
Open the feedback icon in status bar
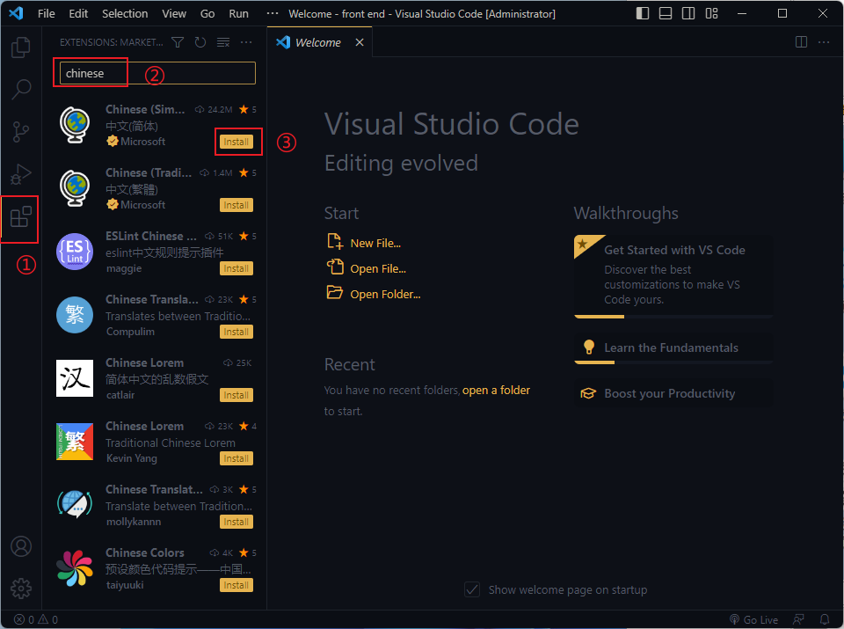click(799, 620)
